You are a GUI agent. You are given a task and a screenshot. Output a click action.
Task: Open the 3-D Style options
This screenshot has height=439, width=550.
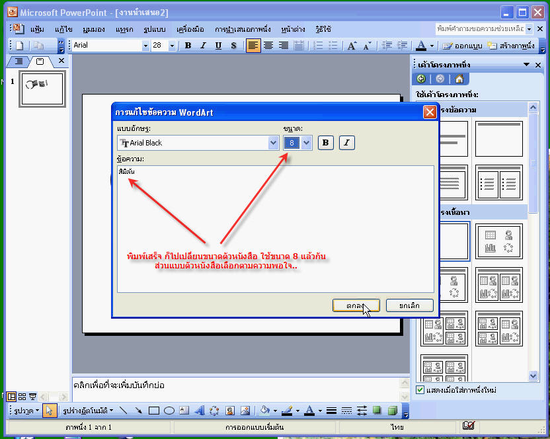393,410
